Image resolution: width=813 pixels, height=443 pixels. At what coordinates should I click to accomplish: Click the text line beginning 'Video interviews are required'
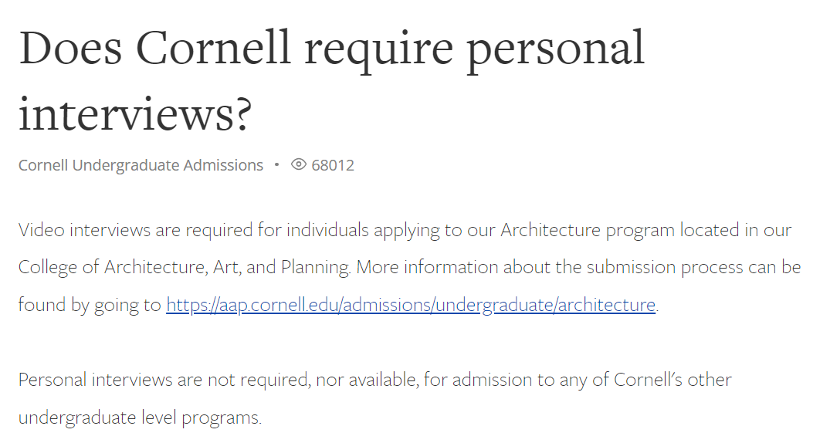(x=405, y=230)
